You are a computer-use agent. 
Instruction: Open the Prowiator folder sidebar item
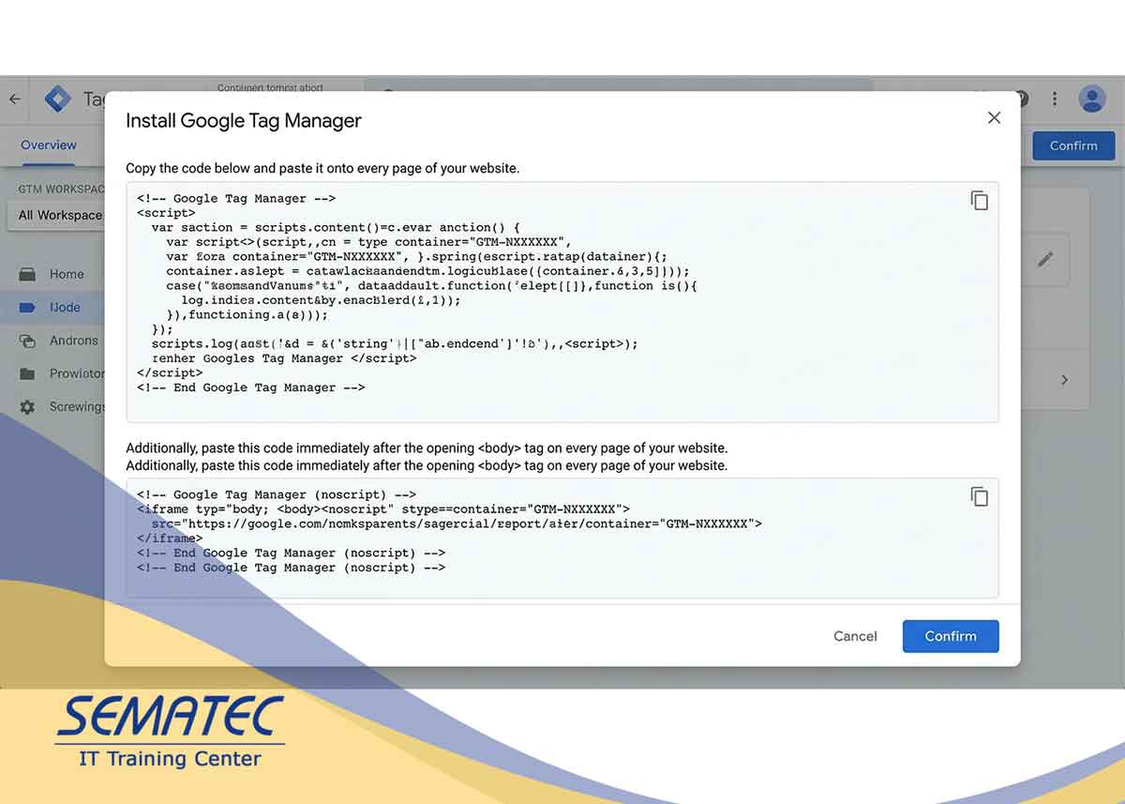(64, 373)
